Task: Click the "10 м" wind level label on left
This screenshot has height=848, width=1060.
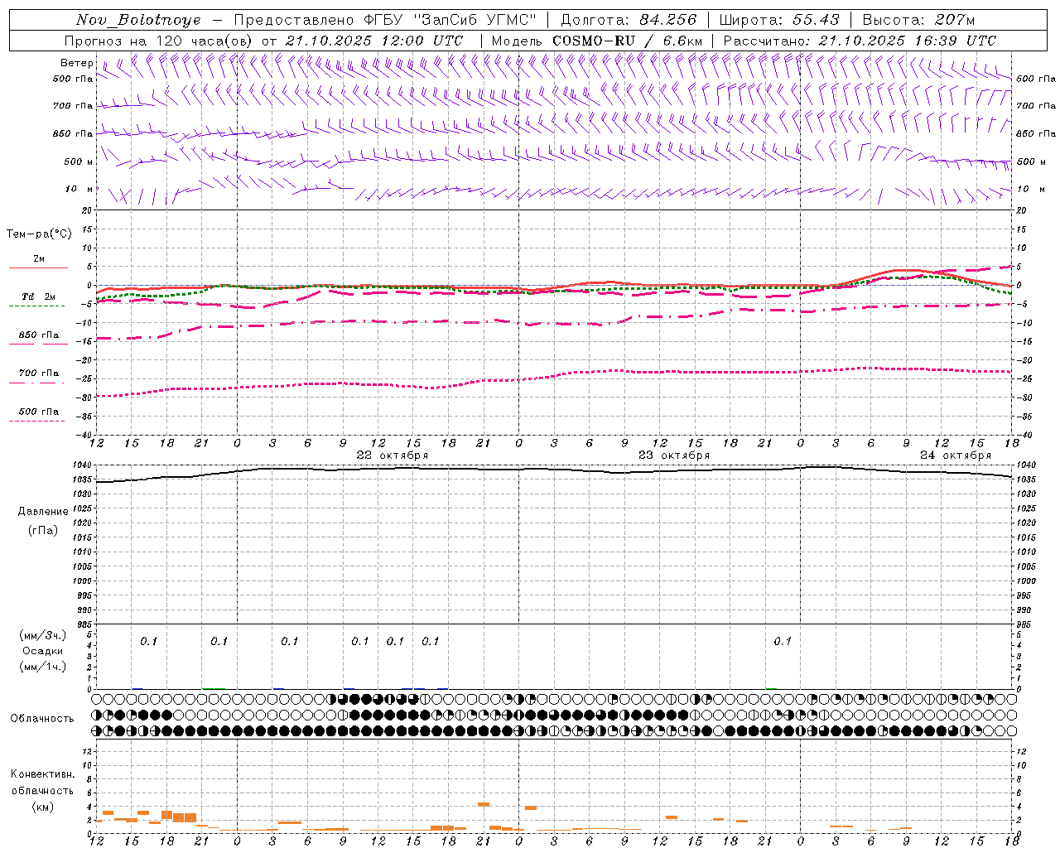Action: tap(79, 190)
